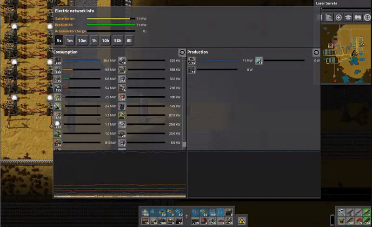Click the steam engine producer icon at 71 MW
Screen dimensions: 372x227
tap(192, 60)
